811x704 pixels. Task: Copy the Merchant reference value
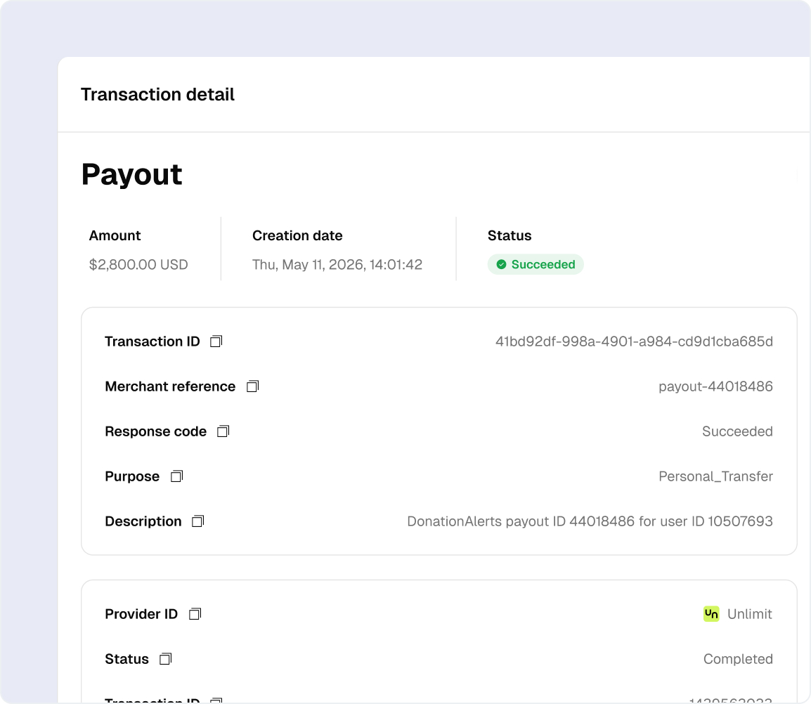coord(253,386)
